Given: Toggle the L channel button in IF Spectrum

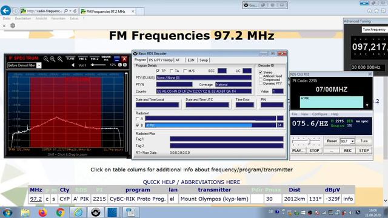Looking at the screenshot, I should point(120,65).
